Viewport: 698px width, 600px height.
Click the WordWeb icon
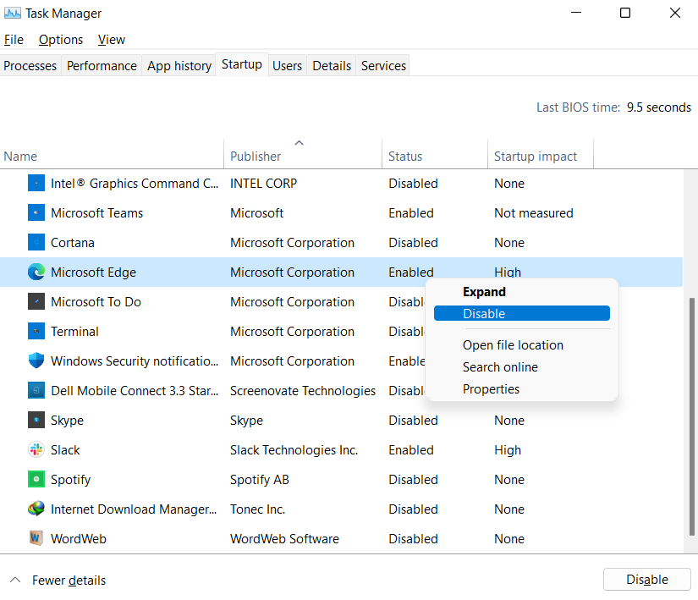tap(36, 538)
